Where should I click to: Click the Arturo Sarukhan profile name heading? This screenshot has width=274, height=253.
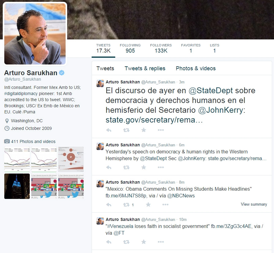pyautogui.click(x=31, y=73)
